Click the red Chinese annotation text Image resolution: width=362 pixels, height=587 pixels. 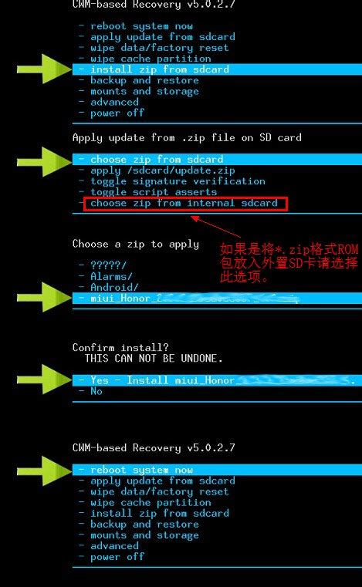pyautogui.click(x=289, y=263)
